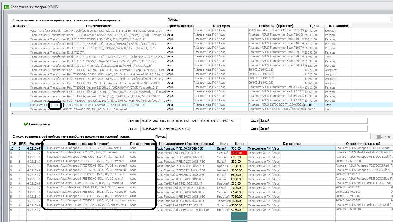Click the top list's Цена column header

point(314,26)
